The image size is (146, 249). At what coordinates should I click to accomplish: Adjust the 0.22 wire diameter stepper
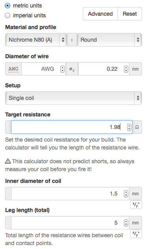tap(126, 69)
